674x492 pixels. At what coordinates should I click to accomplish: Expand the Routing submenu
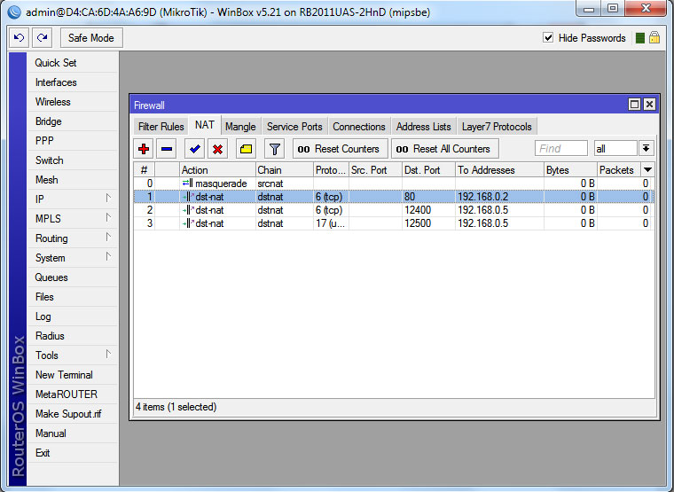pyautogui.click(x=69, y=238)
